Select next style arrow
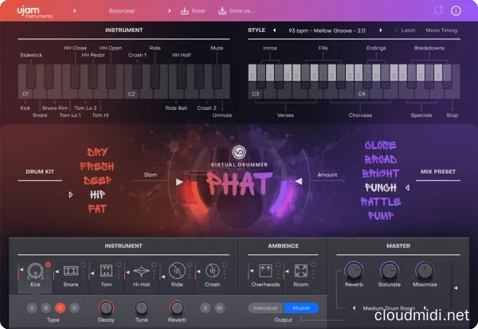 [381, 30]
